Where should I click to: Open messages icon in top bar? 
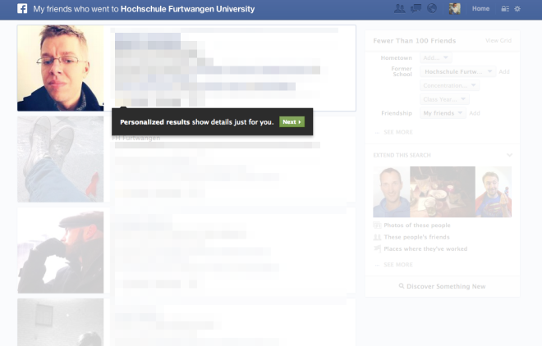(x=416, y=9)
